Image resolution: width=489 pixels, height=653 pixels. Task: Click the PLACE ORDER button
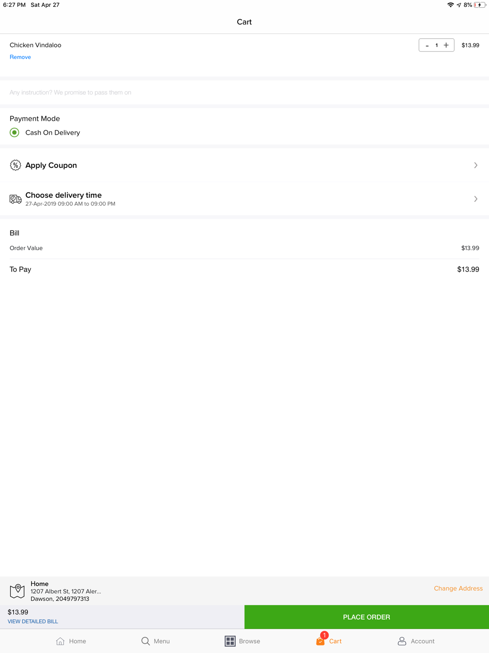point(367,617)
